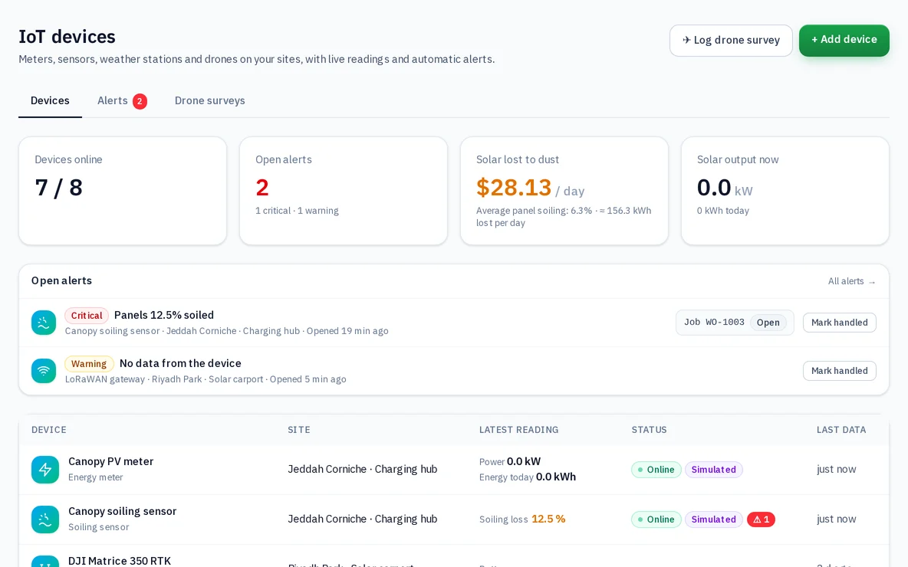Screen dimensions: 908x567
Task: Click the STATUS column header
Action: [649, 430]
